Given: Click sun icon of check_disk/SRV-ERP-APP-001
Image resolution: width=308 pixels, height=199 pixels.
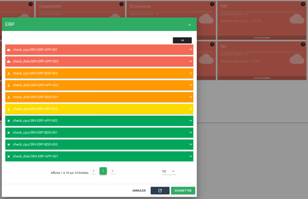Looking at the screenshot, I should click(x=9, y=156).
